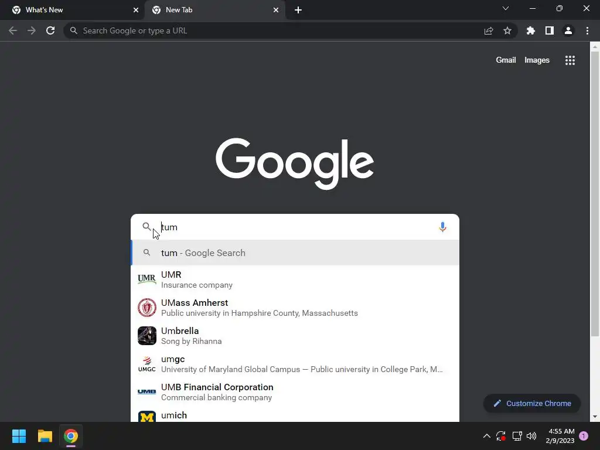
Task: Click the sync status tray icon
Action: 501,436
